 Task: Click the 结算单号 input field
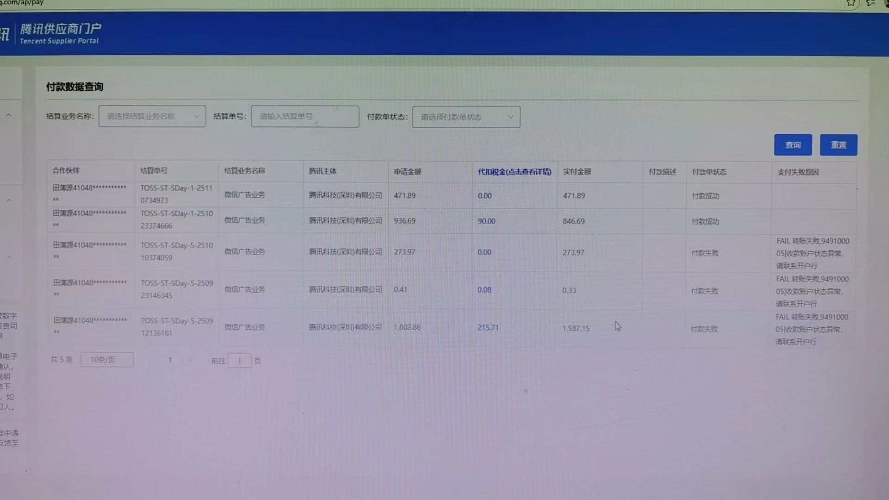(x=305, y=116)
